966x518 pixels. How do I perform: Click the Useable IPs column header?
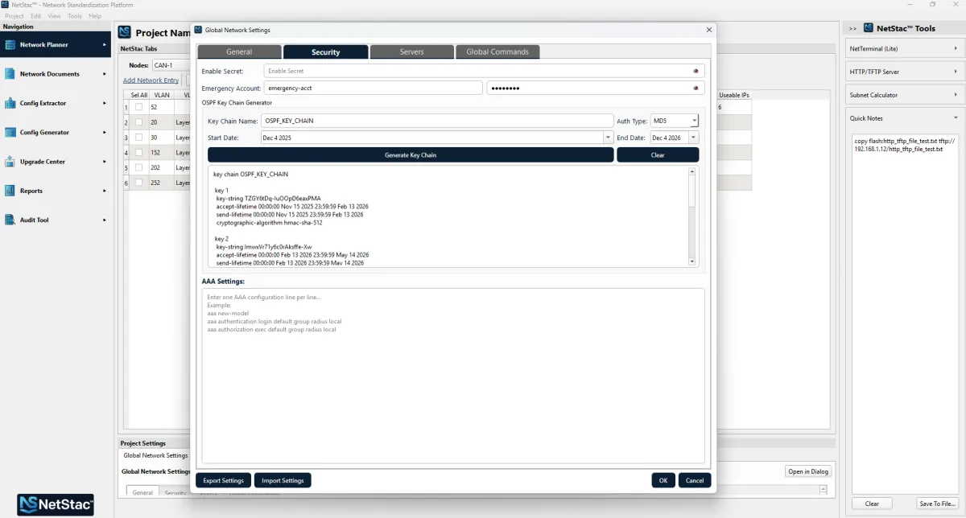(734, 95)
